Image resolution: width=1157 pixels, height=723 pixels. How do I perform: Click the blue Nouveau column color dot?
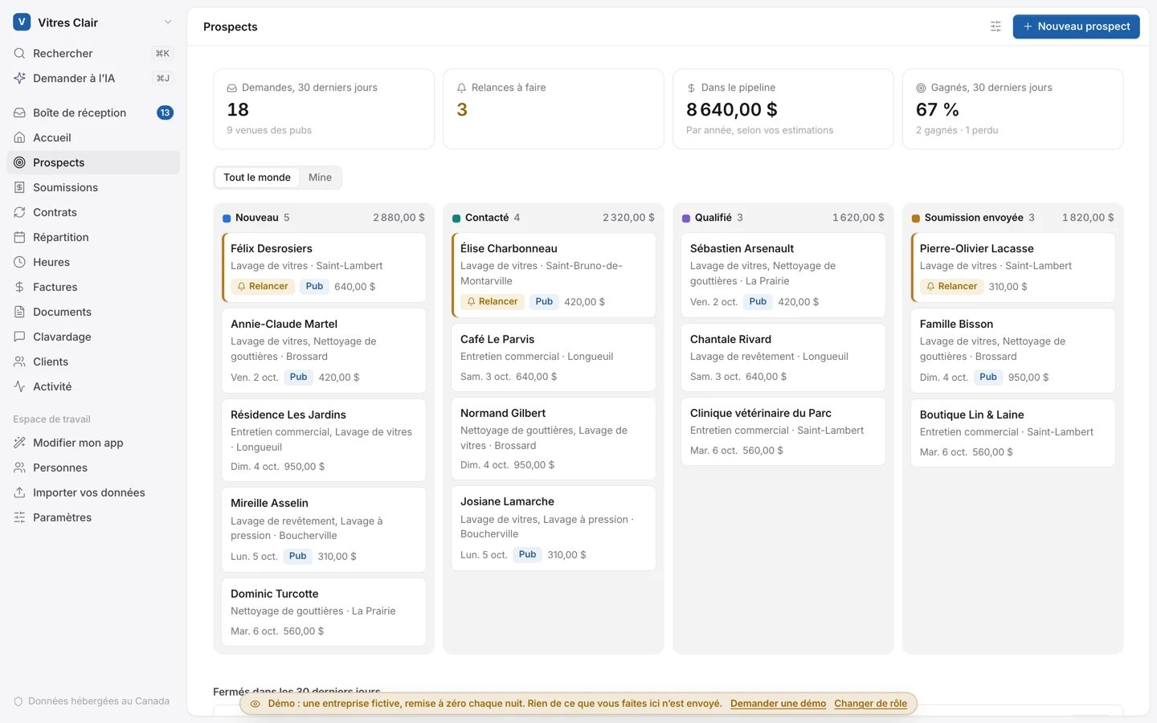227,219
